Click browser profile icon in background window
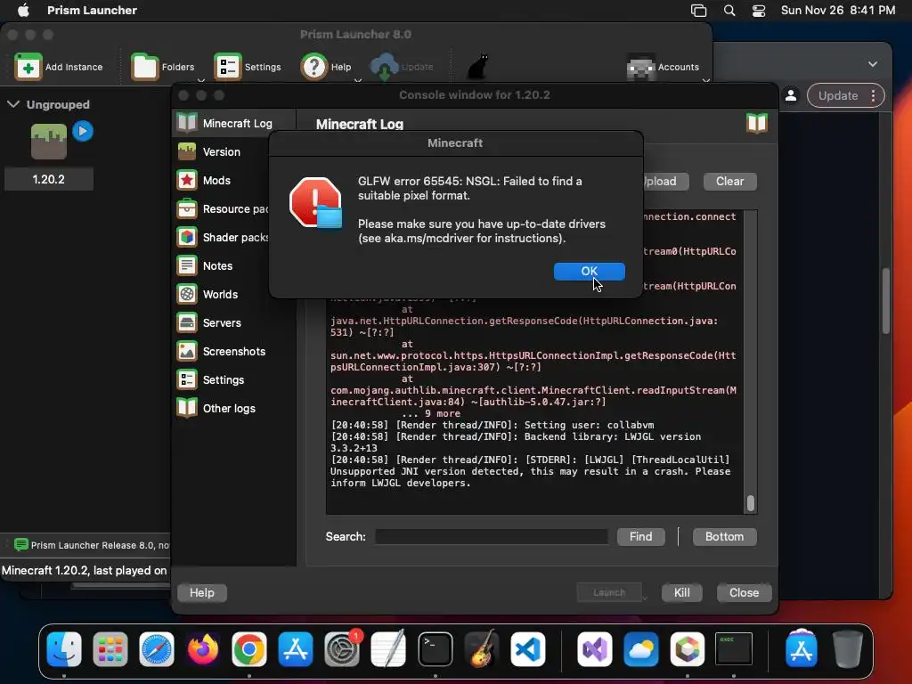 [x=791, y=95]
